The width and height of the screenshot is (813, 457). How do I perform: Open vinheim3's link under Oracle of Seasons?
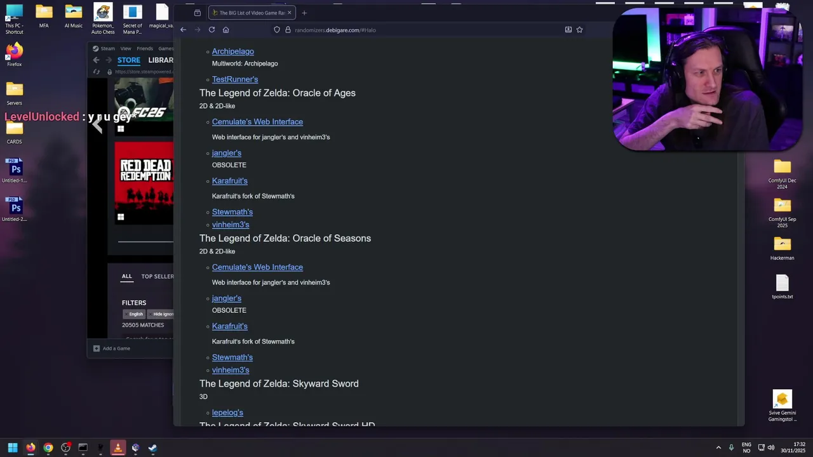click(x=231, y=370)
